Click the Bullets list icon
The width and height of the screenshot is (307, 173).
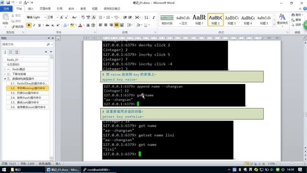pyautogui.click(x=100, y=17)
